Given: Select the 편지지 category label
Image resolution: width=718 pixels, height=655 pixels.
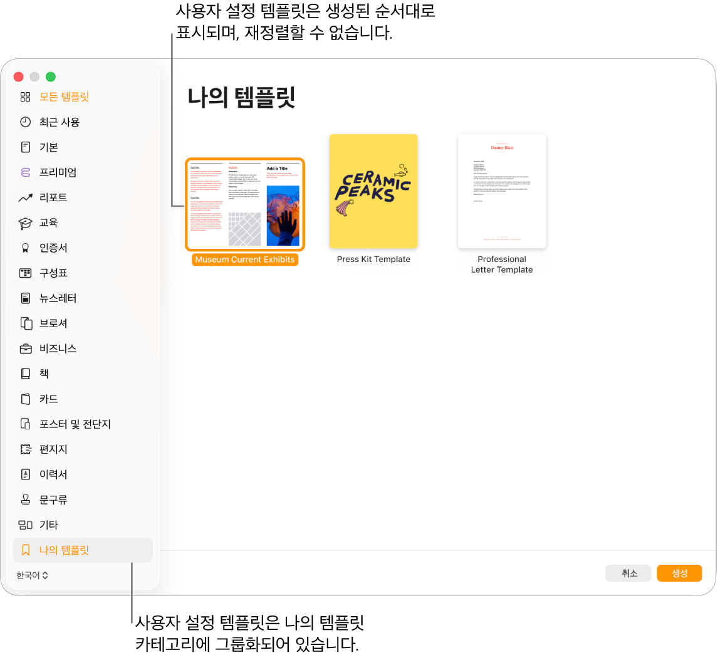Looking at the screenshot, I should [x=53, y=449].
